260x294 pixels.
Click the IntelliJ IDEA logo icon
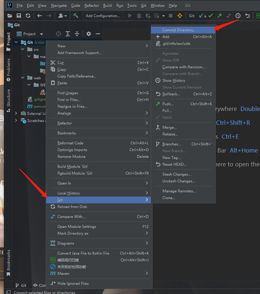pyautogui.click(x=10, y=5)
